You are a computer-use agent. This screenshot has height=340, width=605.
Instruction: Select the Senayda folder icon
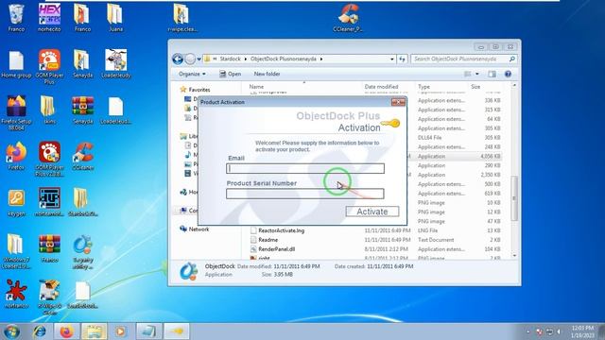(x=82, y=64)
